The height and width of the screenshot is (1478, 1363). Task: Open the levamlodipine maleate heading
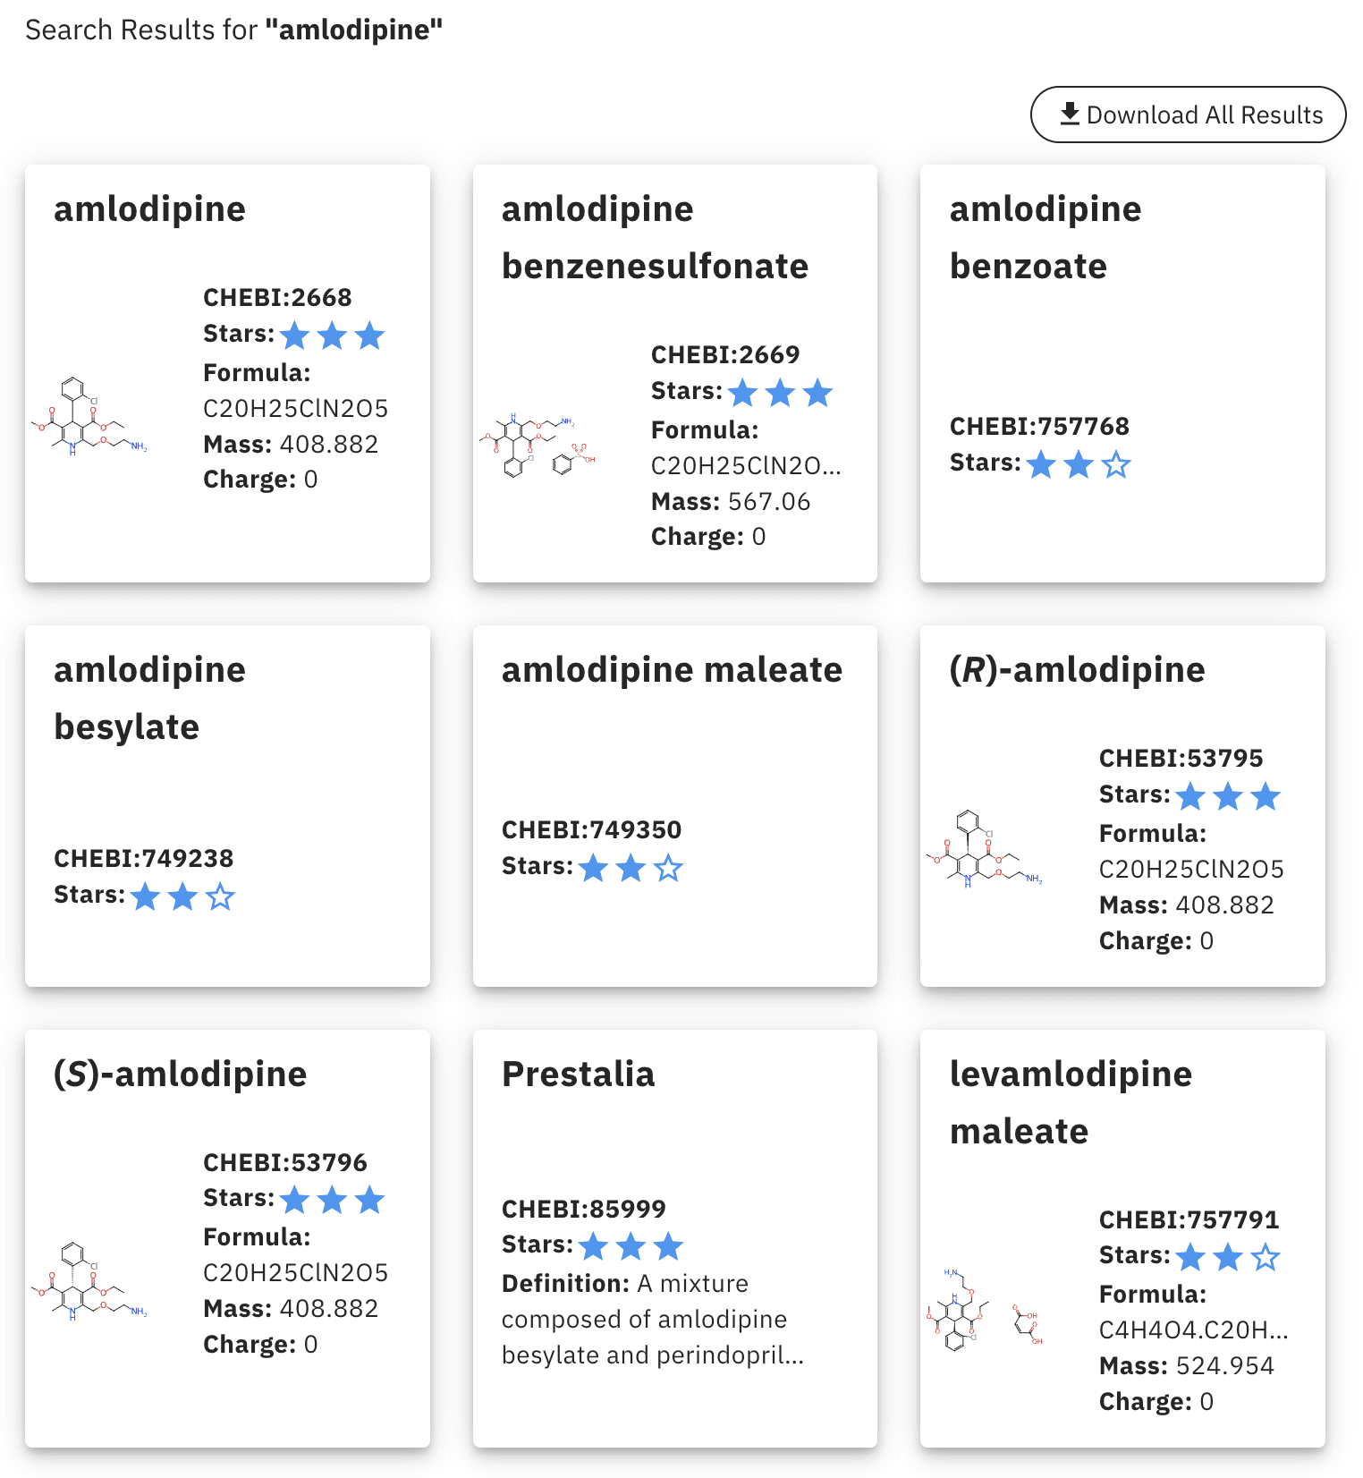1071,1102
